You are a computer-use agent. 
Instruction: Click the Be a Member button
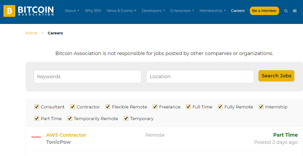(x=264, y=11)
